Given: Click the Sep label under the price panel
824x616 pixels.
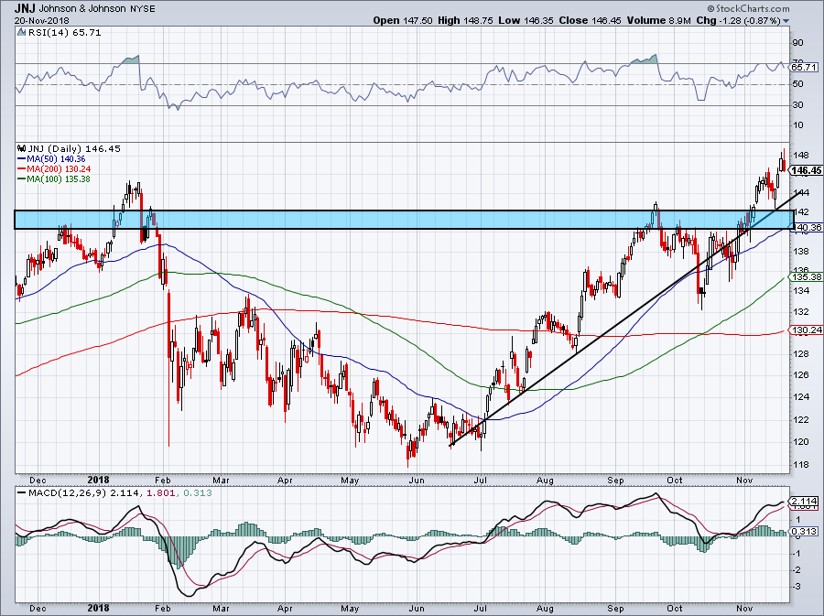Looking at the screenshot, I should tap(615, 480).
